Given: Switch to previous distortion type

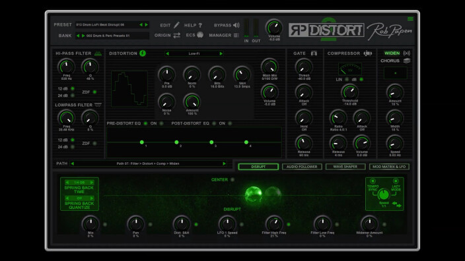Looking at the screenshot, I should 168,53.
